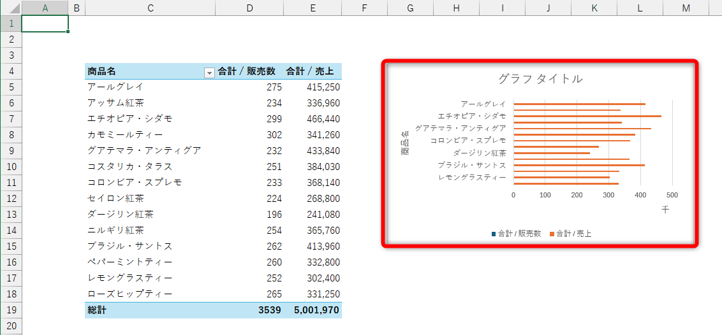Select row 2 header

pyautogui.click(x=11, y=39)
